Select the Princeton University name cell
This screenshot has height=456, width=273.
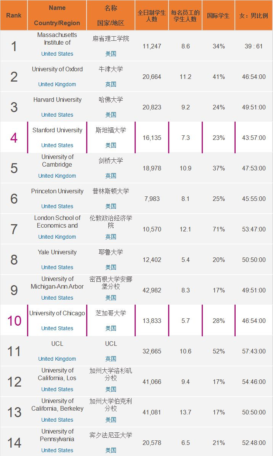click(57, 191)
